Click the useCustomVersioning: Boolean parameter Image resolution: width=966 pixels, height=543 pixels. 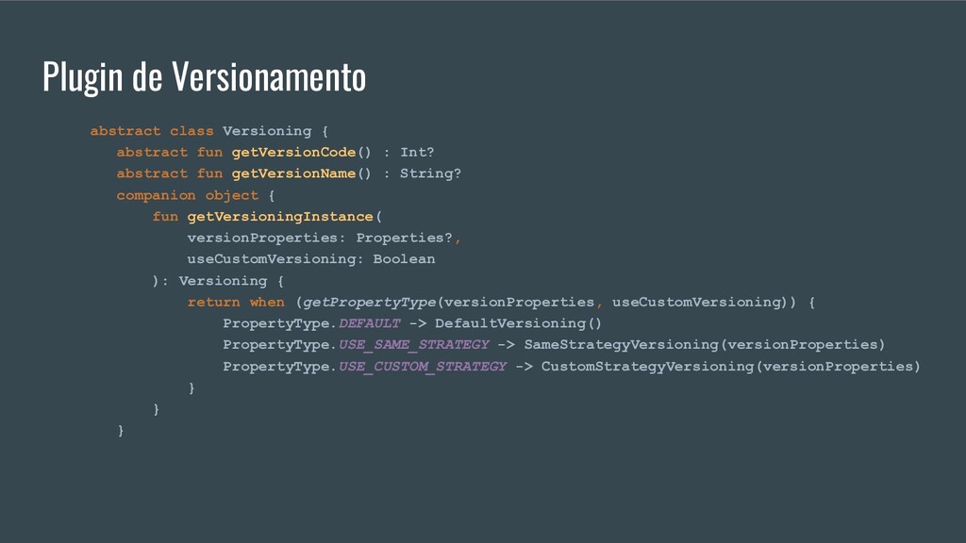pyautogui.click(x=311, y=259)
